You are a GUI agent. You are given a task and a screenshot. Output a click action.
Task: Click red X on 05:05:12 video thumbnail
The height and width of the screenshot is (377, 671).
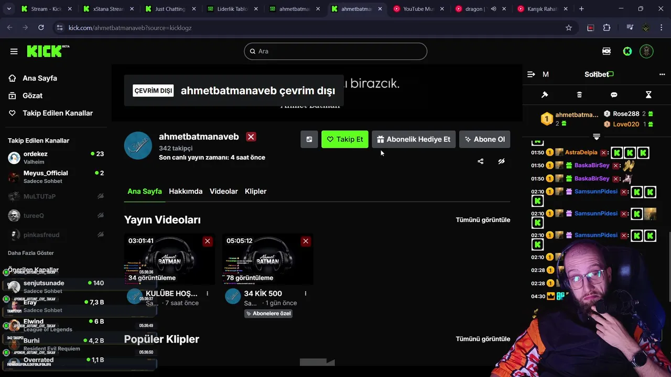(306, 241)
